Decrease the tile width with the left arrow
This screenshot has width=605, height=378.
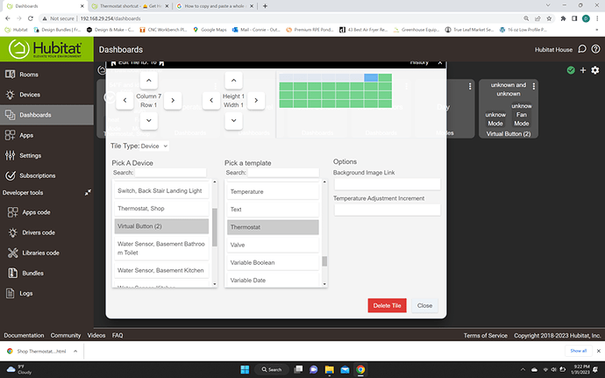211,100
